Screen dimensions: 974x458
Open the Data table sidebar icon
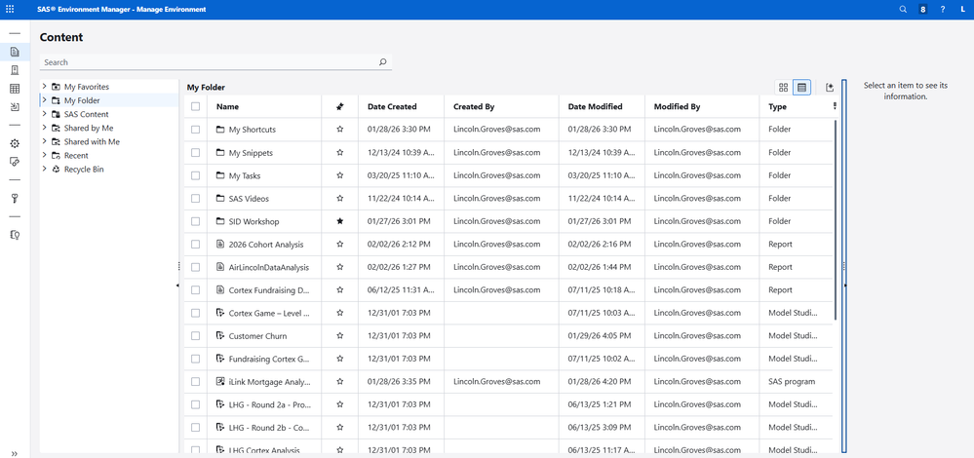(15, 89)
